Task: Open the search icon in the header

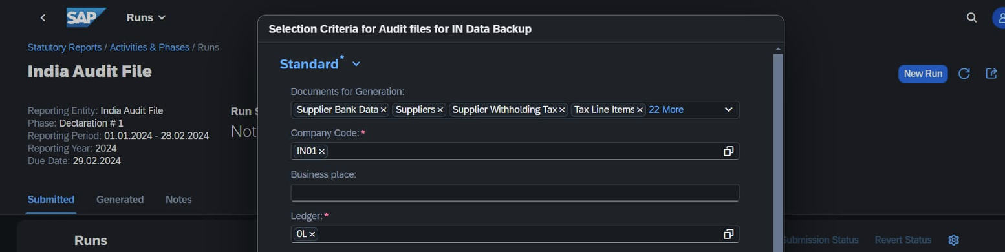Action: click(x=971, y=17)
